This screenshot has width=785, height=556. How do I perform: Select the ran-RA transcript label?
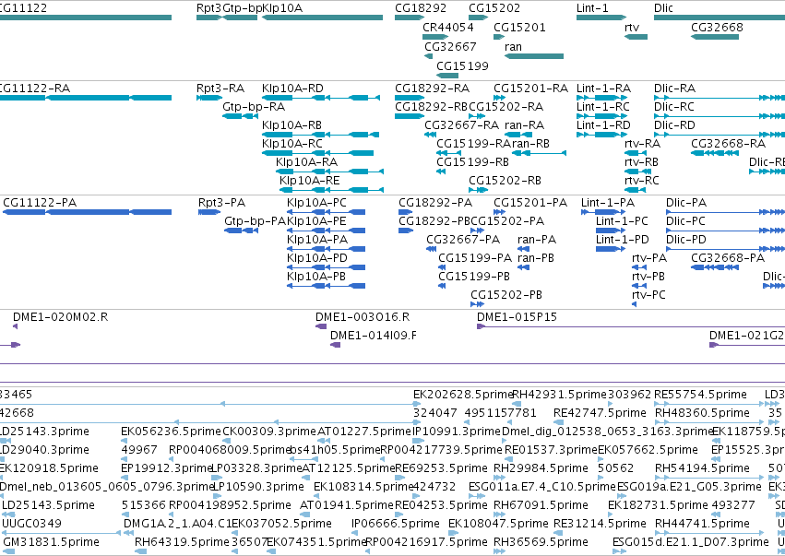click(x=524, y=125)
